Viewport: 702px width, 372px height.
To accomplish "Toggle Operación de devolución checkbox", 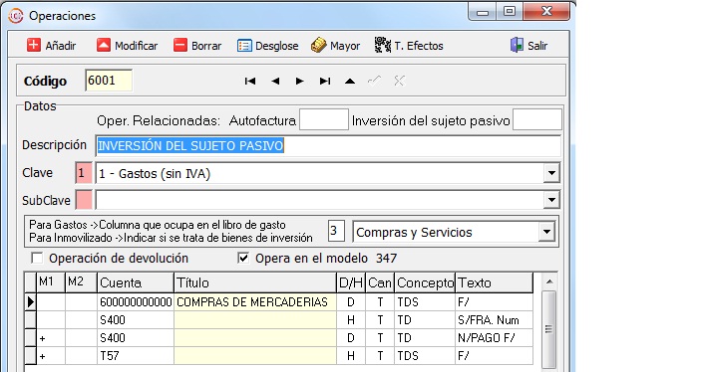I will (37, 259).
